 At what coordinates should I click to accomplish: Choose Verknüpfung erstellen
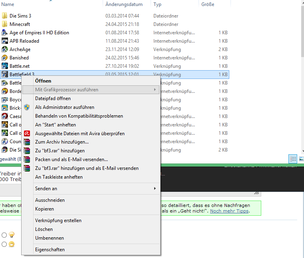[x=58, y=221]
